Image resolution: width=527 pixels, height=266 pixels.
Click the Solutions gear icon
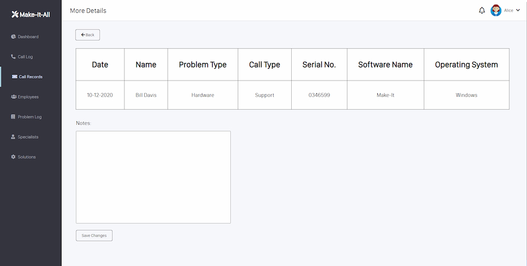click(x=14, y=157)
